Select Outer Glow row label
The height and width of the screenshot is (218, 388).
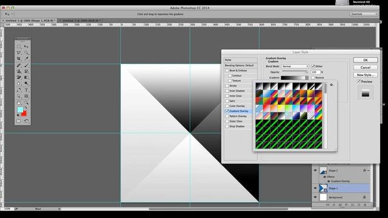(x=236, y=121)
